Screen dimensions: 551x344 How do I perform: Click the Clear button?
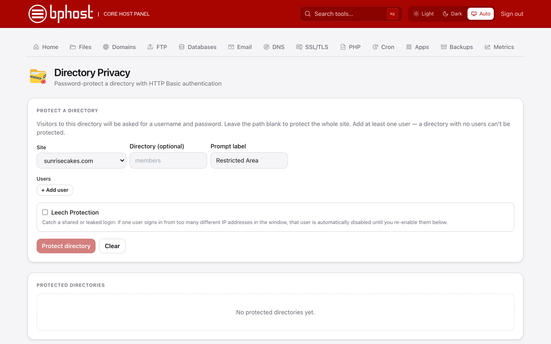click(x=112, y=246)
